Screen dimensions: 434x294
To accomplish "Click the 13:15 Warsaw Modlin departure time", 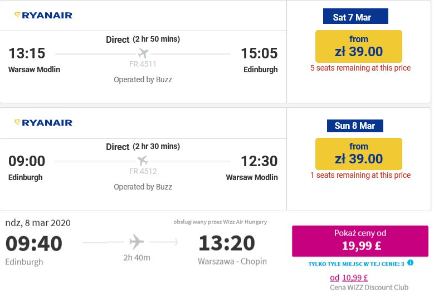I will pos(27,53).
